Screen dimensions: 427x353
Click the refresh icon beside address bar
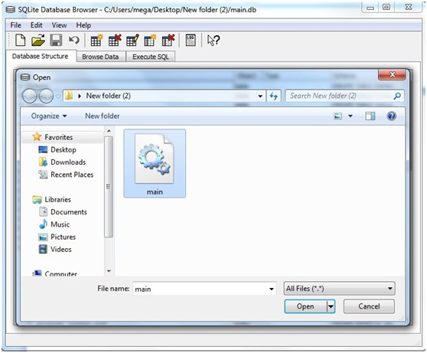(x=274, y=96)
